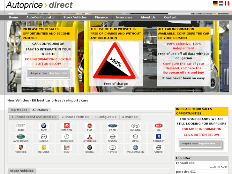
Task: Click 'FOR MORE INFORMATION' red text
Action: [201, 129]
